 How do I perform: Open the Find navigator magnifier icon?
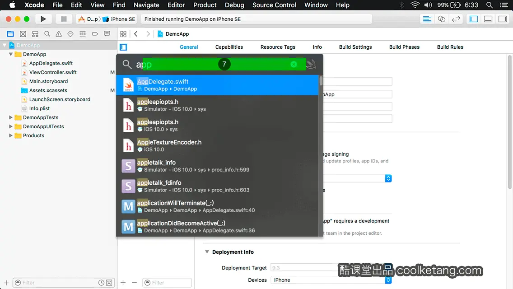(x=47, y=34)
